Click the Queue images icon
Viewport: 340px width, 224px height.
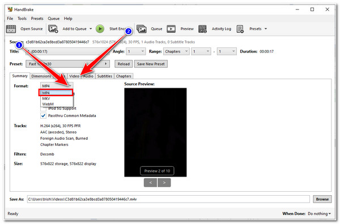pos(141,29)
